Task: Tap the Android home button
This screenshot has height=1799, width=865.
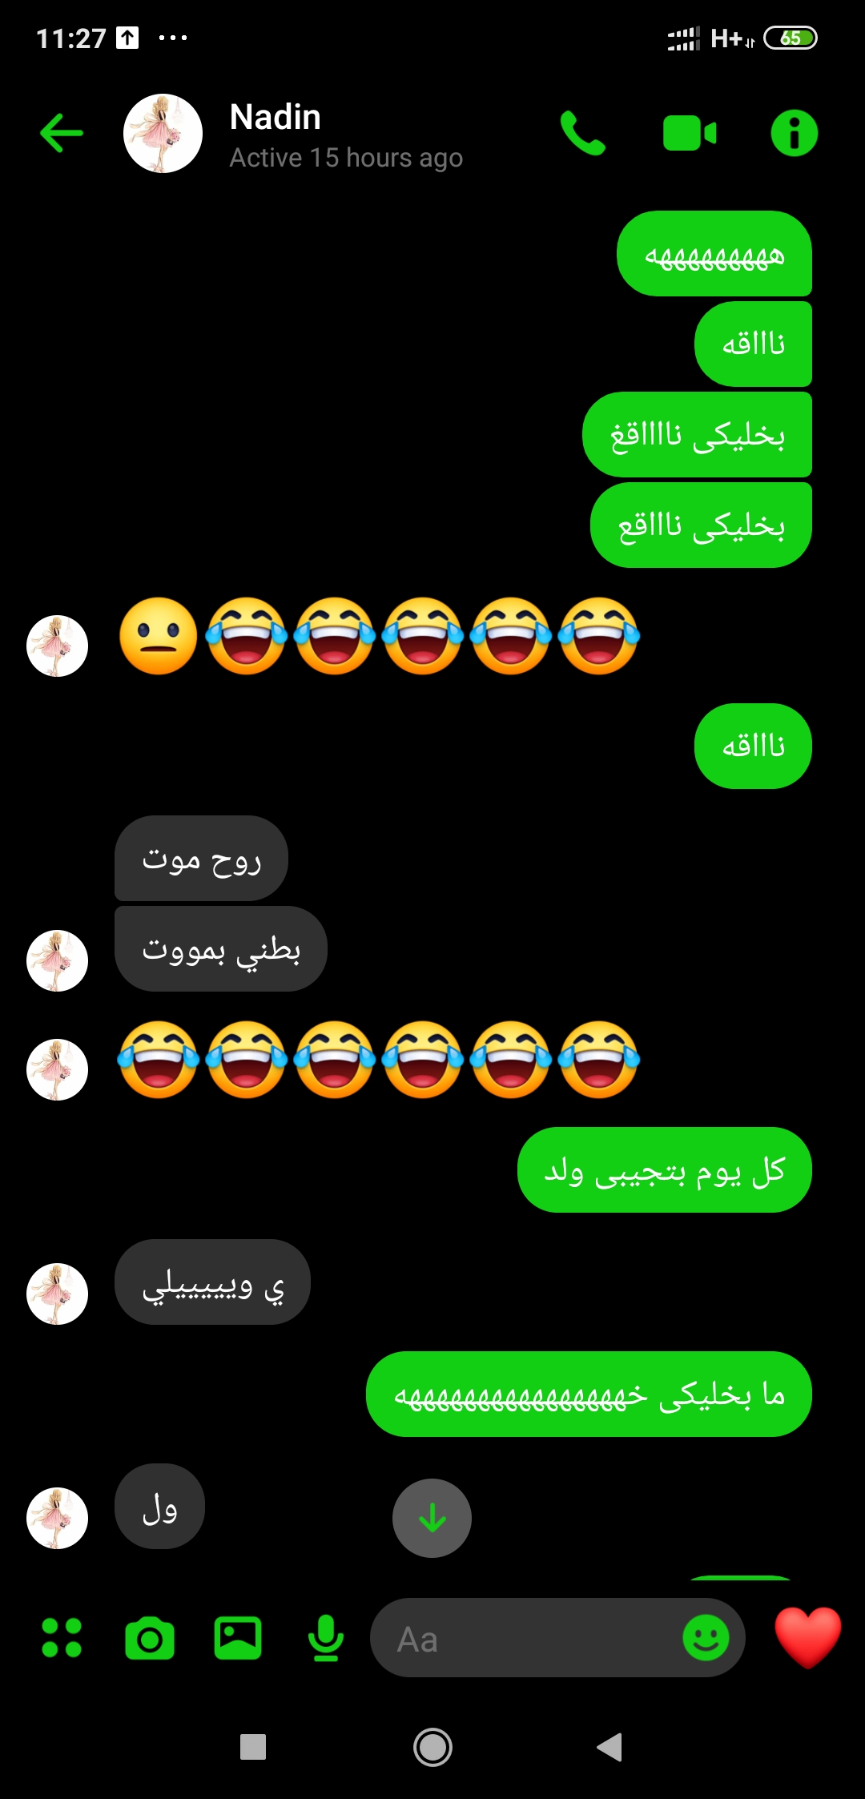Action: pos(432,1747)
